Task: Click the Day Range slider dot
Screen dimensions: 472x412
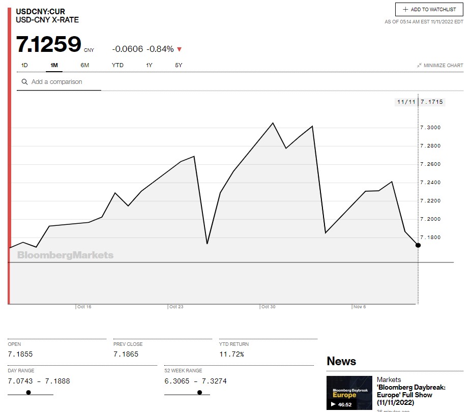Action: coord(28,392)
